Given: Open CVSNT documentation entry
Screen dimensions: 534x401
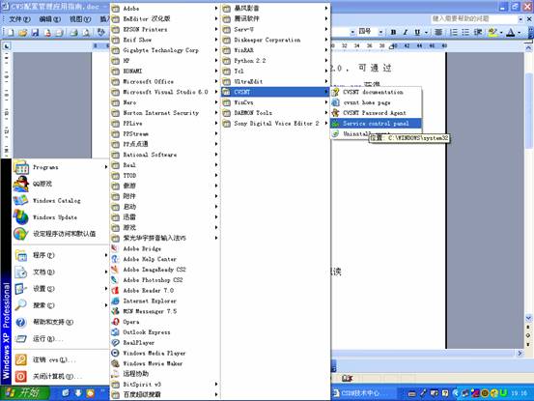Looking at the screenshot, I should tap(376, 92).
